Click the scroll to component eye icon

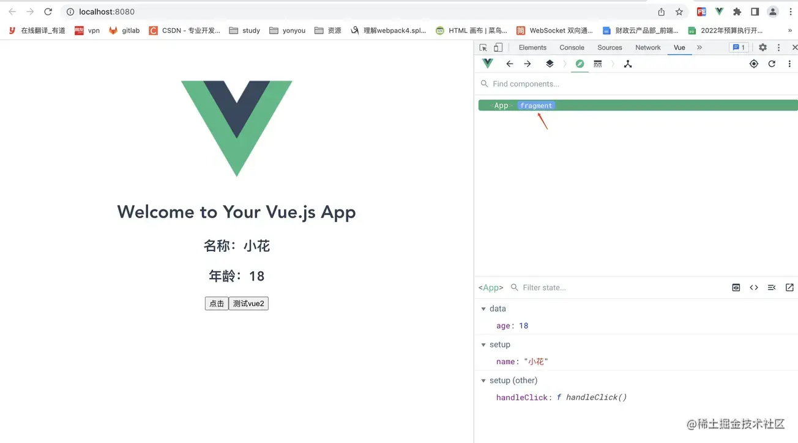click(x=736, y=287)
